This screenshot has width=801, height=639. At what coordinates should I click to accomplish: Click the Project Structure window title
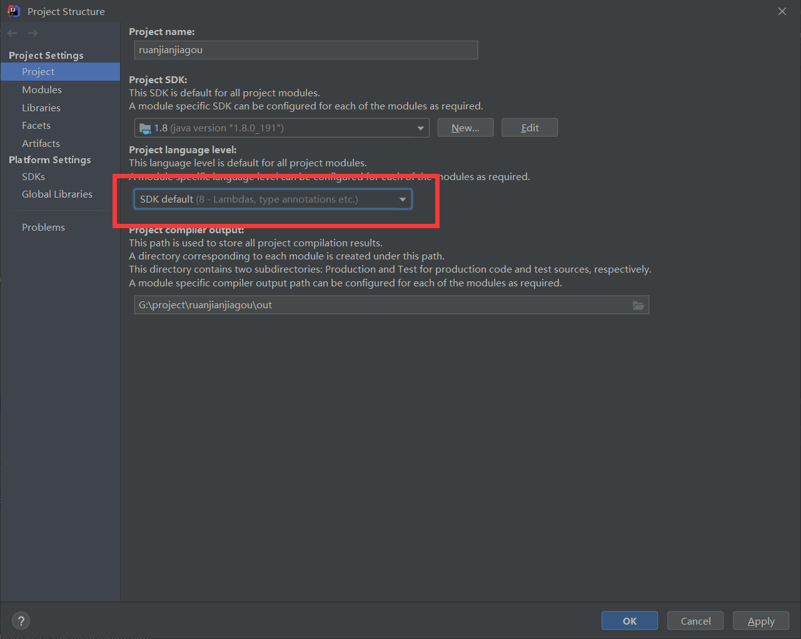(66, 12)
